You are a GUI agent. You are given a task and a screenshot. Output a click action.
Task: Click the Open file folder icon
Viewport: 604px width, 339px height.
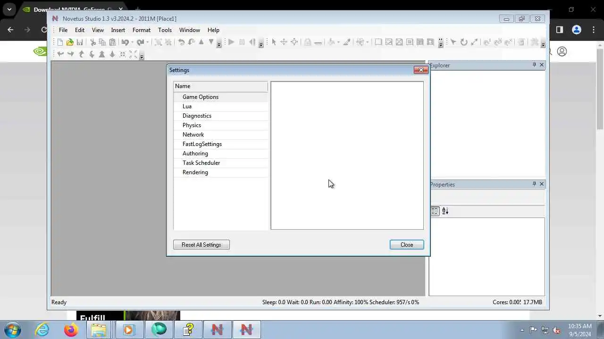click(x=70, y=42)
